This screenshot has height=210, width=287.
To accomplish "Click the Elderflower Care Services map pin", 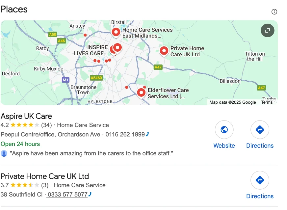I will pyautogui.click(x=141, y=92).
